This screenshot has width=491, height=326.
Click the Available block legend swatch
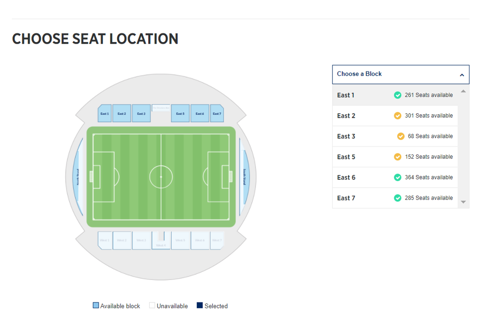tap(96, 305)
